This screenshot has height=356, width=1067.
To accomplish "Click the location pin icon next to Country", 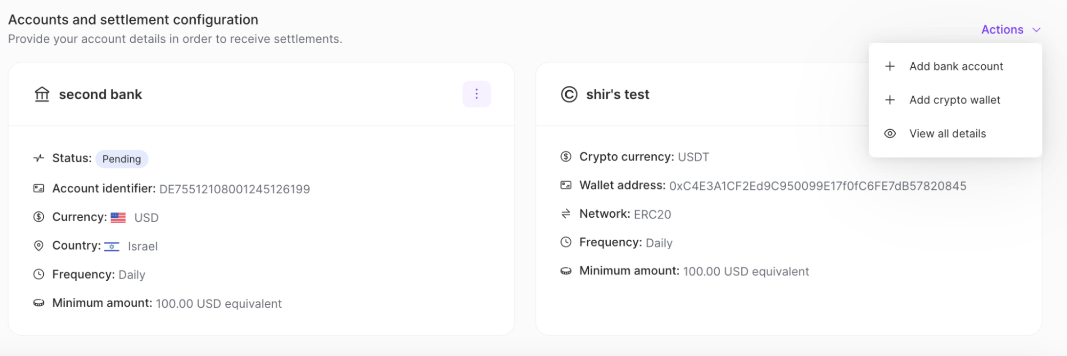I will [x=38, y=246].
